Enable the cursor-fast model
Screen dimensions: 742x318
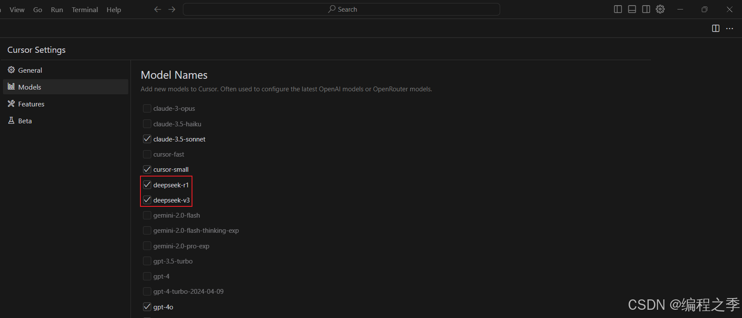(147, 154)
